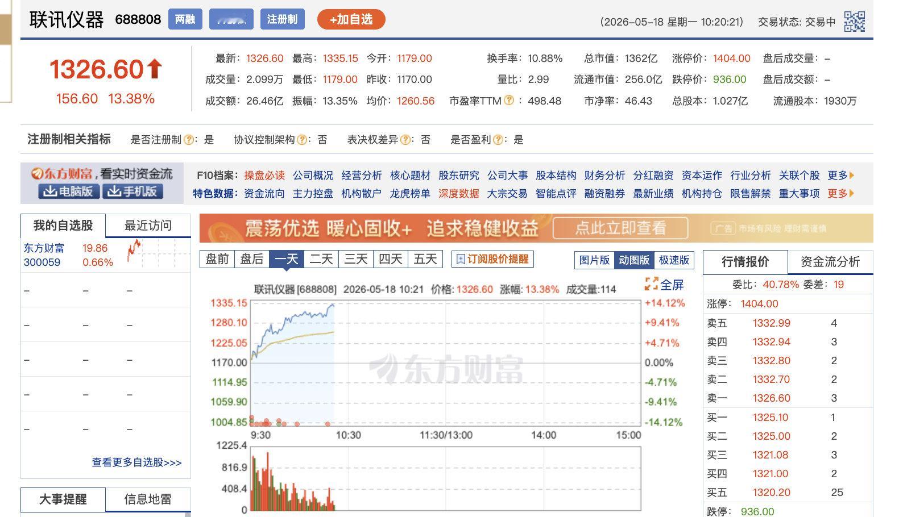Open 智能点评 link
The image size is (903, 517).
click(x=556, y=194)
